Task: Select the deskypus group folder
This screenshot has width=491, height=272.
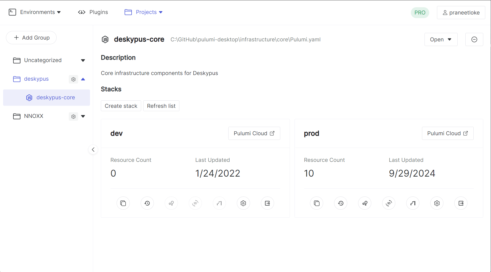Action: [31, 79]
